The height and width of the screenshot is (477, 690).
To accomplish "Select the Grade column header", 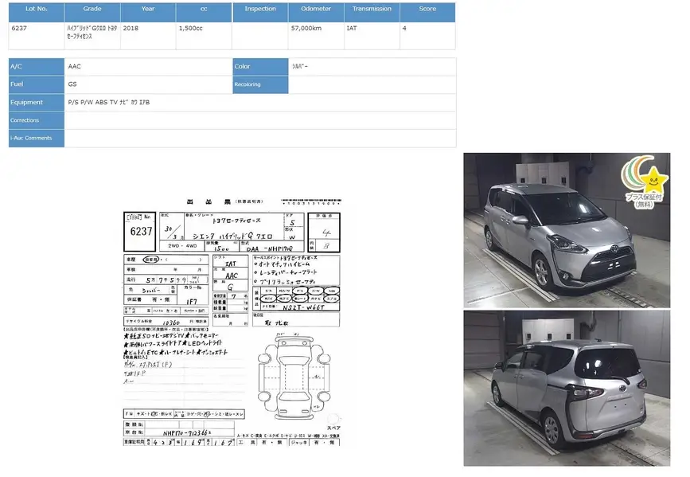I will pos(93,10).
